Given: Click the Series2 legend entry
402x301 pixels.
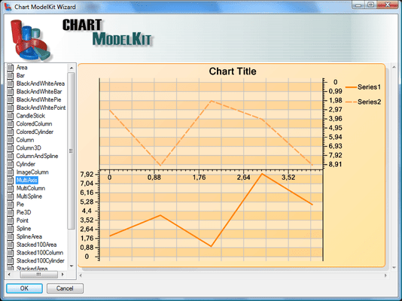Looking at the screenshot, I should 364,102.
